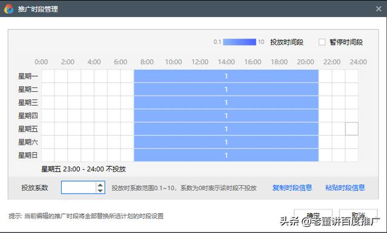Image resolution: width=387 pixels, height=233 pixels.
Task: Click the 粘贴时段信息 link
Action: [345, 188]
